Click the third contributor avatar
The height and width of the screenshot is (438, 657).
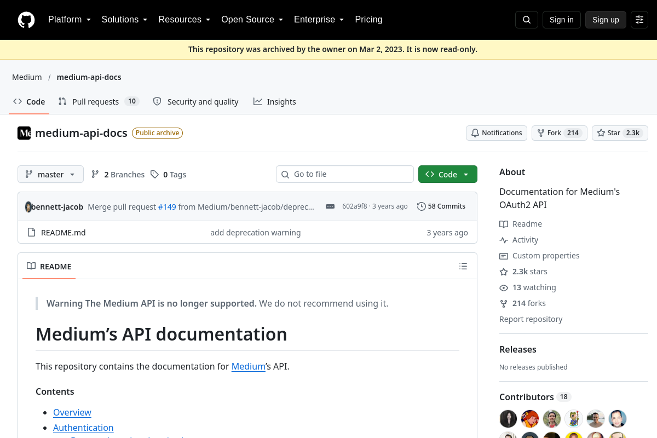tap(552, 419)
